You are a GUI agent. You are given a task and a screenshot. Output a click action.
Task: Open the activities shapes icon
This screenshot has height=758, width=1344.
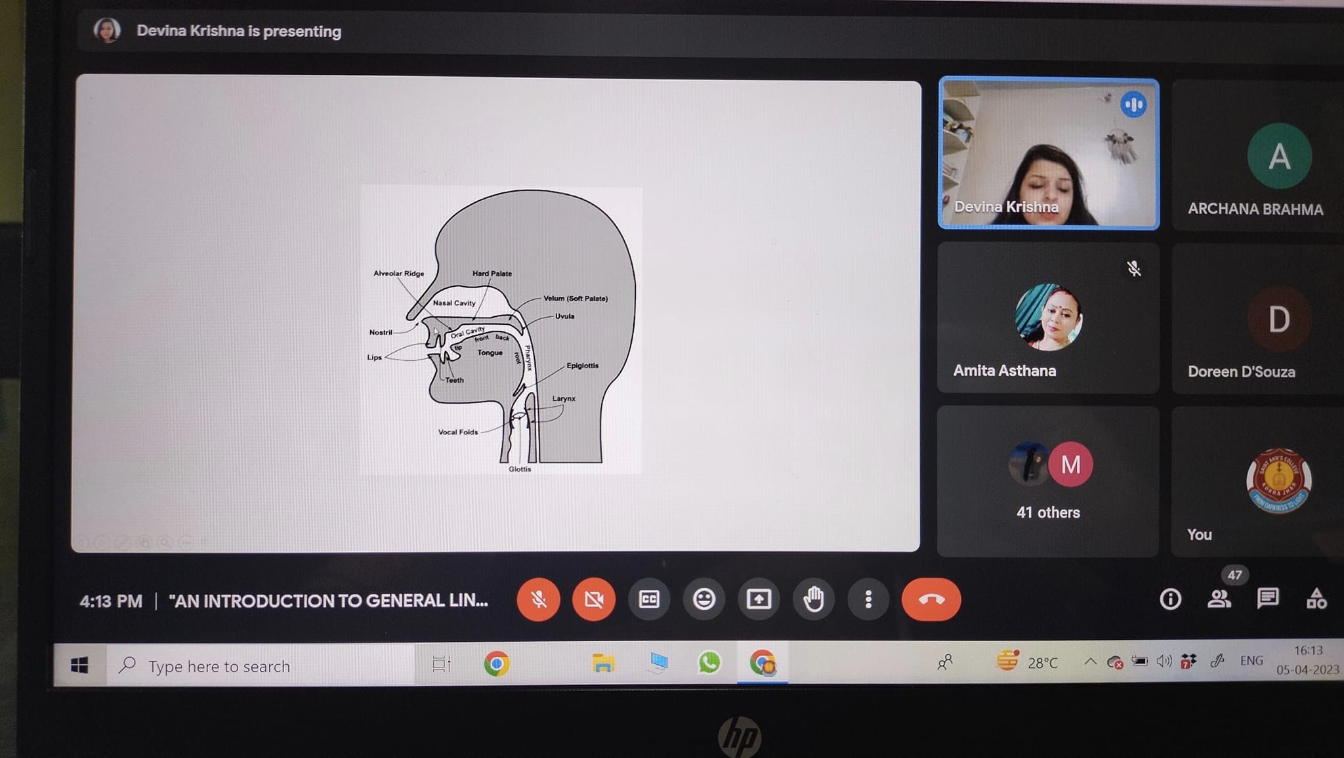pyautogui.click(x=1316, y=598)
